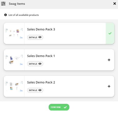View DETAILS of Sales Demo Pack 3
Viewport: 118px width, 114px height.
pos(35,37)
